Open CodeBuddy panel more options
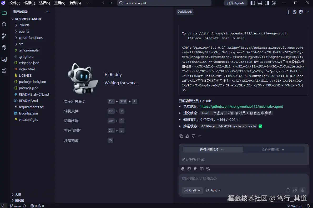 pyautogui.click(x=307, y=12)
